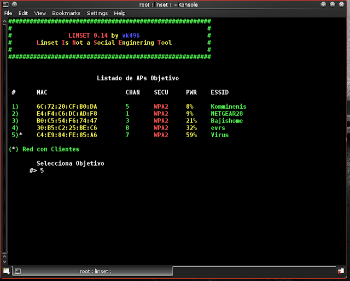Click the terminal icon on the root : linset tab
The image size is (350, 281).
click(x=18, y=271)
